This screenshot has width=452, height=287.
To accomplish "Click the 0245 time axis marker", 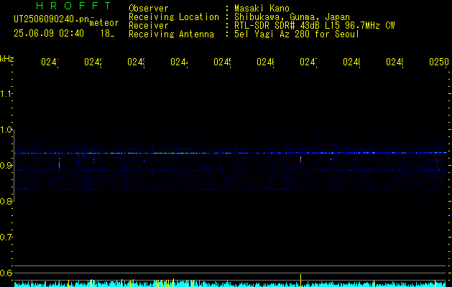I will (222, 62).
